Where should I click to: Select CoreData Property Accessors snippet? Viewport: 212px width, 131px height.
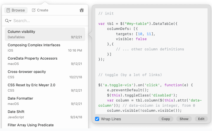coord(45,61)
